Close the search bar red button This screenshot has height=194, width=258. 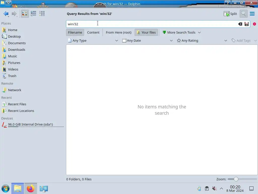[254, 24]
